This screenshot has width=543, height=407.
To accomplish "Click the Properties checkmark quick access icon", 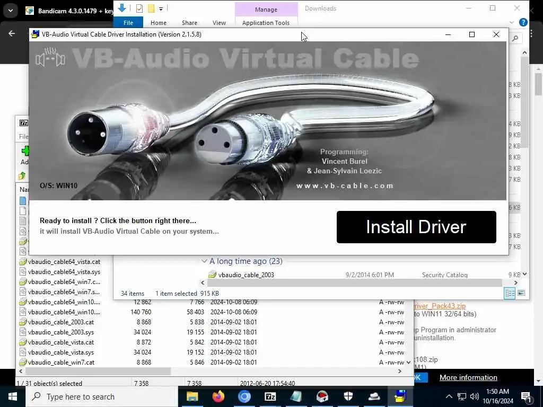I will pyautogui.click(x=139, y=8).
